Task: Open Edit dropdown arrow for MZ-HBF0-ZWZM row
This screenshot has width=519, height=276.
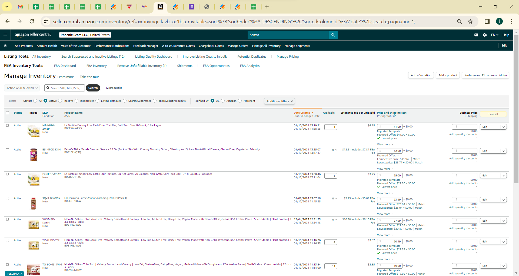Action: click(504, 127)
